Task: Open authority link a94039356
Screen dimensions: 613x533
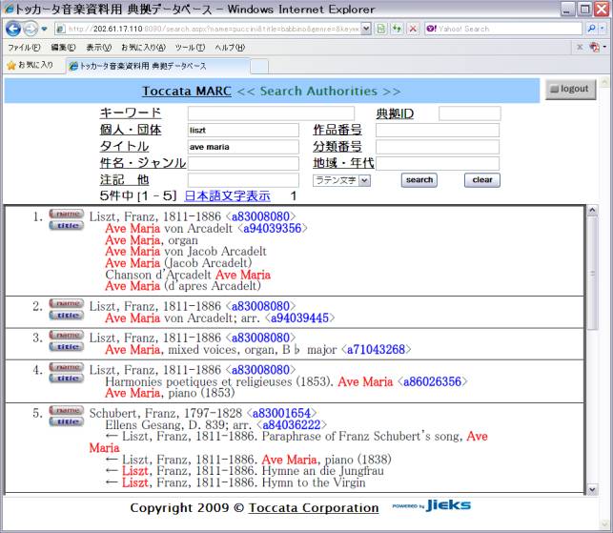Action: point(272,228)
